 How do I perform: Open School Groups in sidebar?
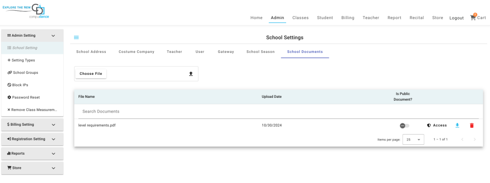(x=32, y=73)
